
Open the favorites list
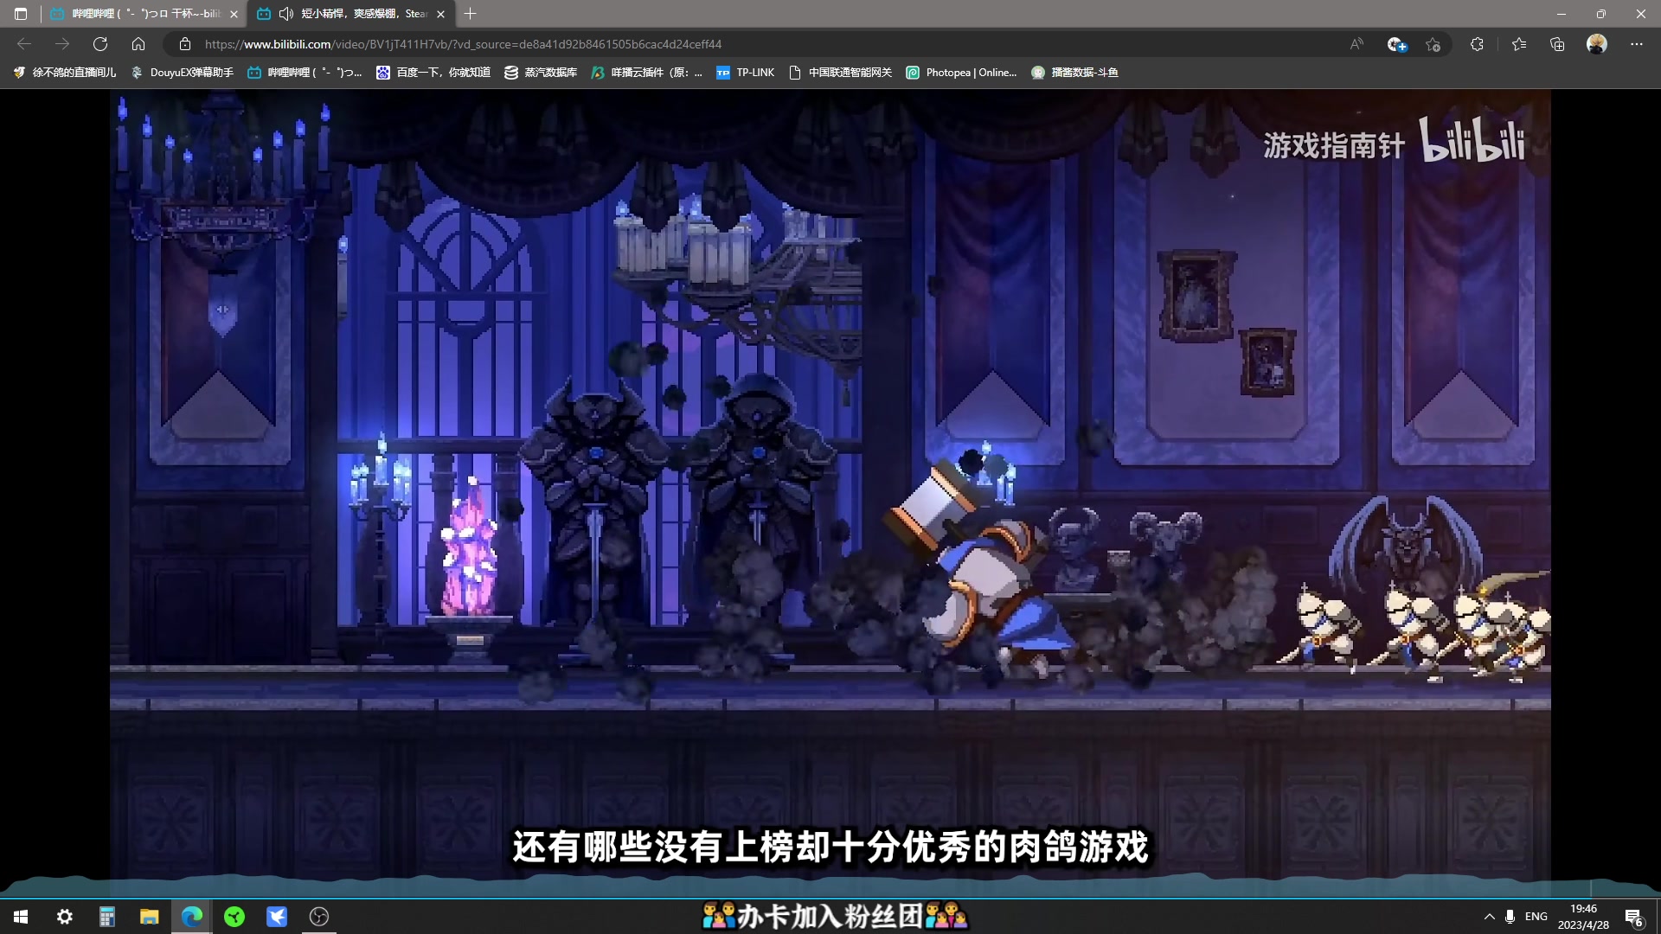point(1519,44)
